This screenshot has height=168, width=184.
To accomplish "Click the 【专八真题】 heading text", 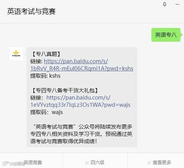I will 46,54.
